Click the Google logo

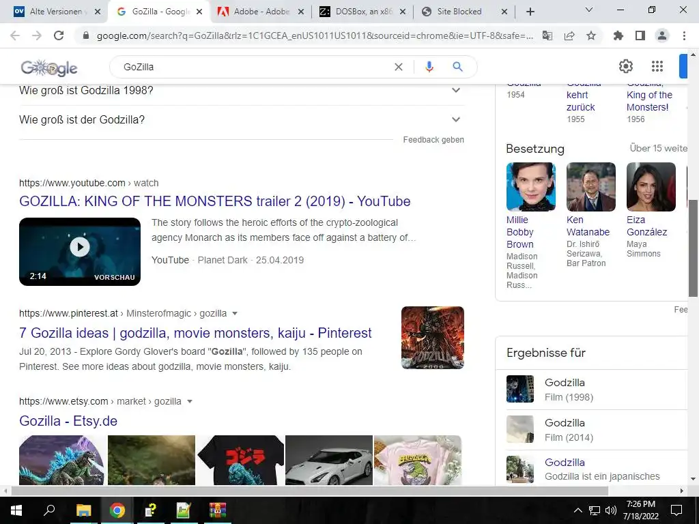pyautogui.click(x=49, y=68)
